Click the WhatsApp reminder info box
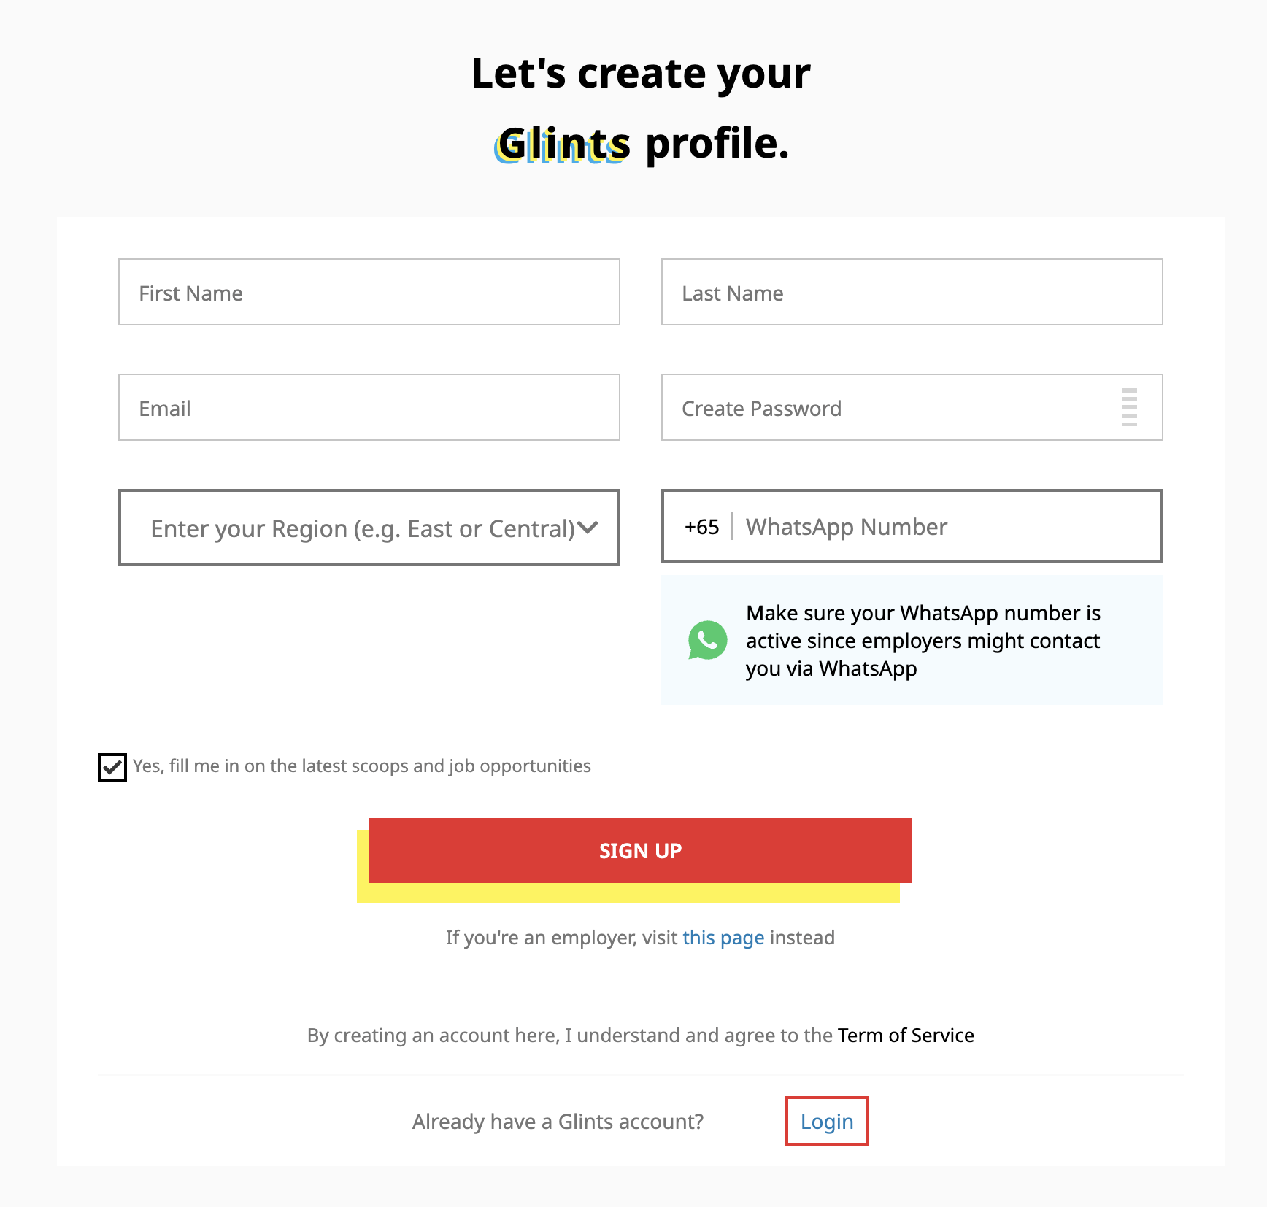 pyautogui.click(x=912, y=640)
